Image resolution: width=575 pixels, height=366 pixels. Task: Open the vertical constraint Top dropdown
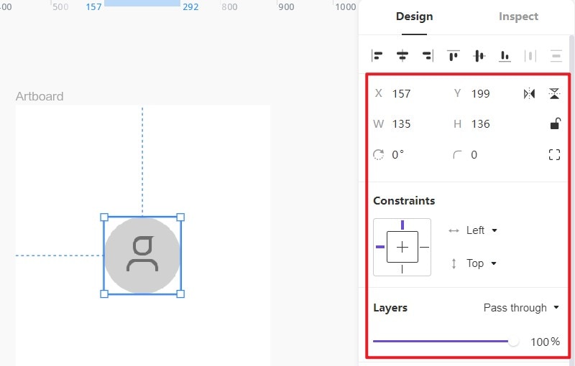click(481, 263)
